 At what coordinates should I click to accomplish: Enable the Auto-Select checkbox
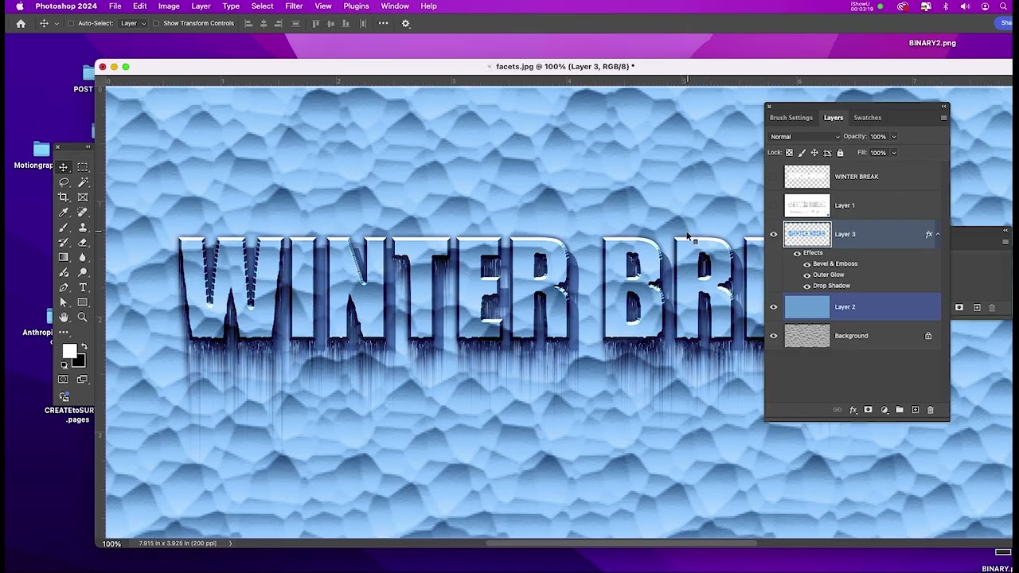coord(71,23)
